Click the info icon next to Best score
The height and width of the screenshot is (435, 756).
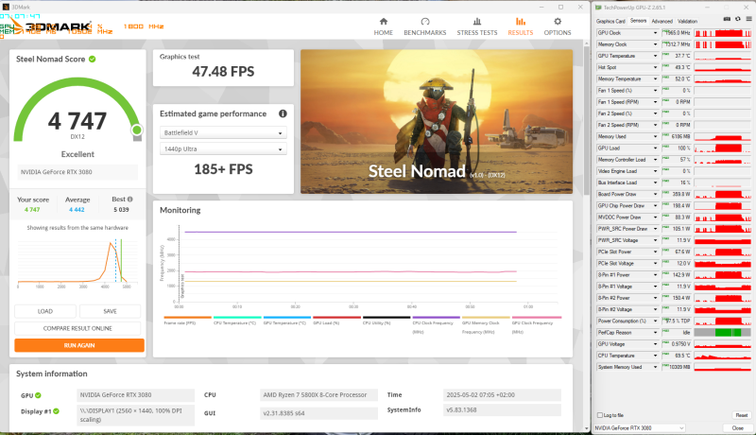pyautogui.click(x=130, y=200)
